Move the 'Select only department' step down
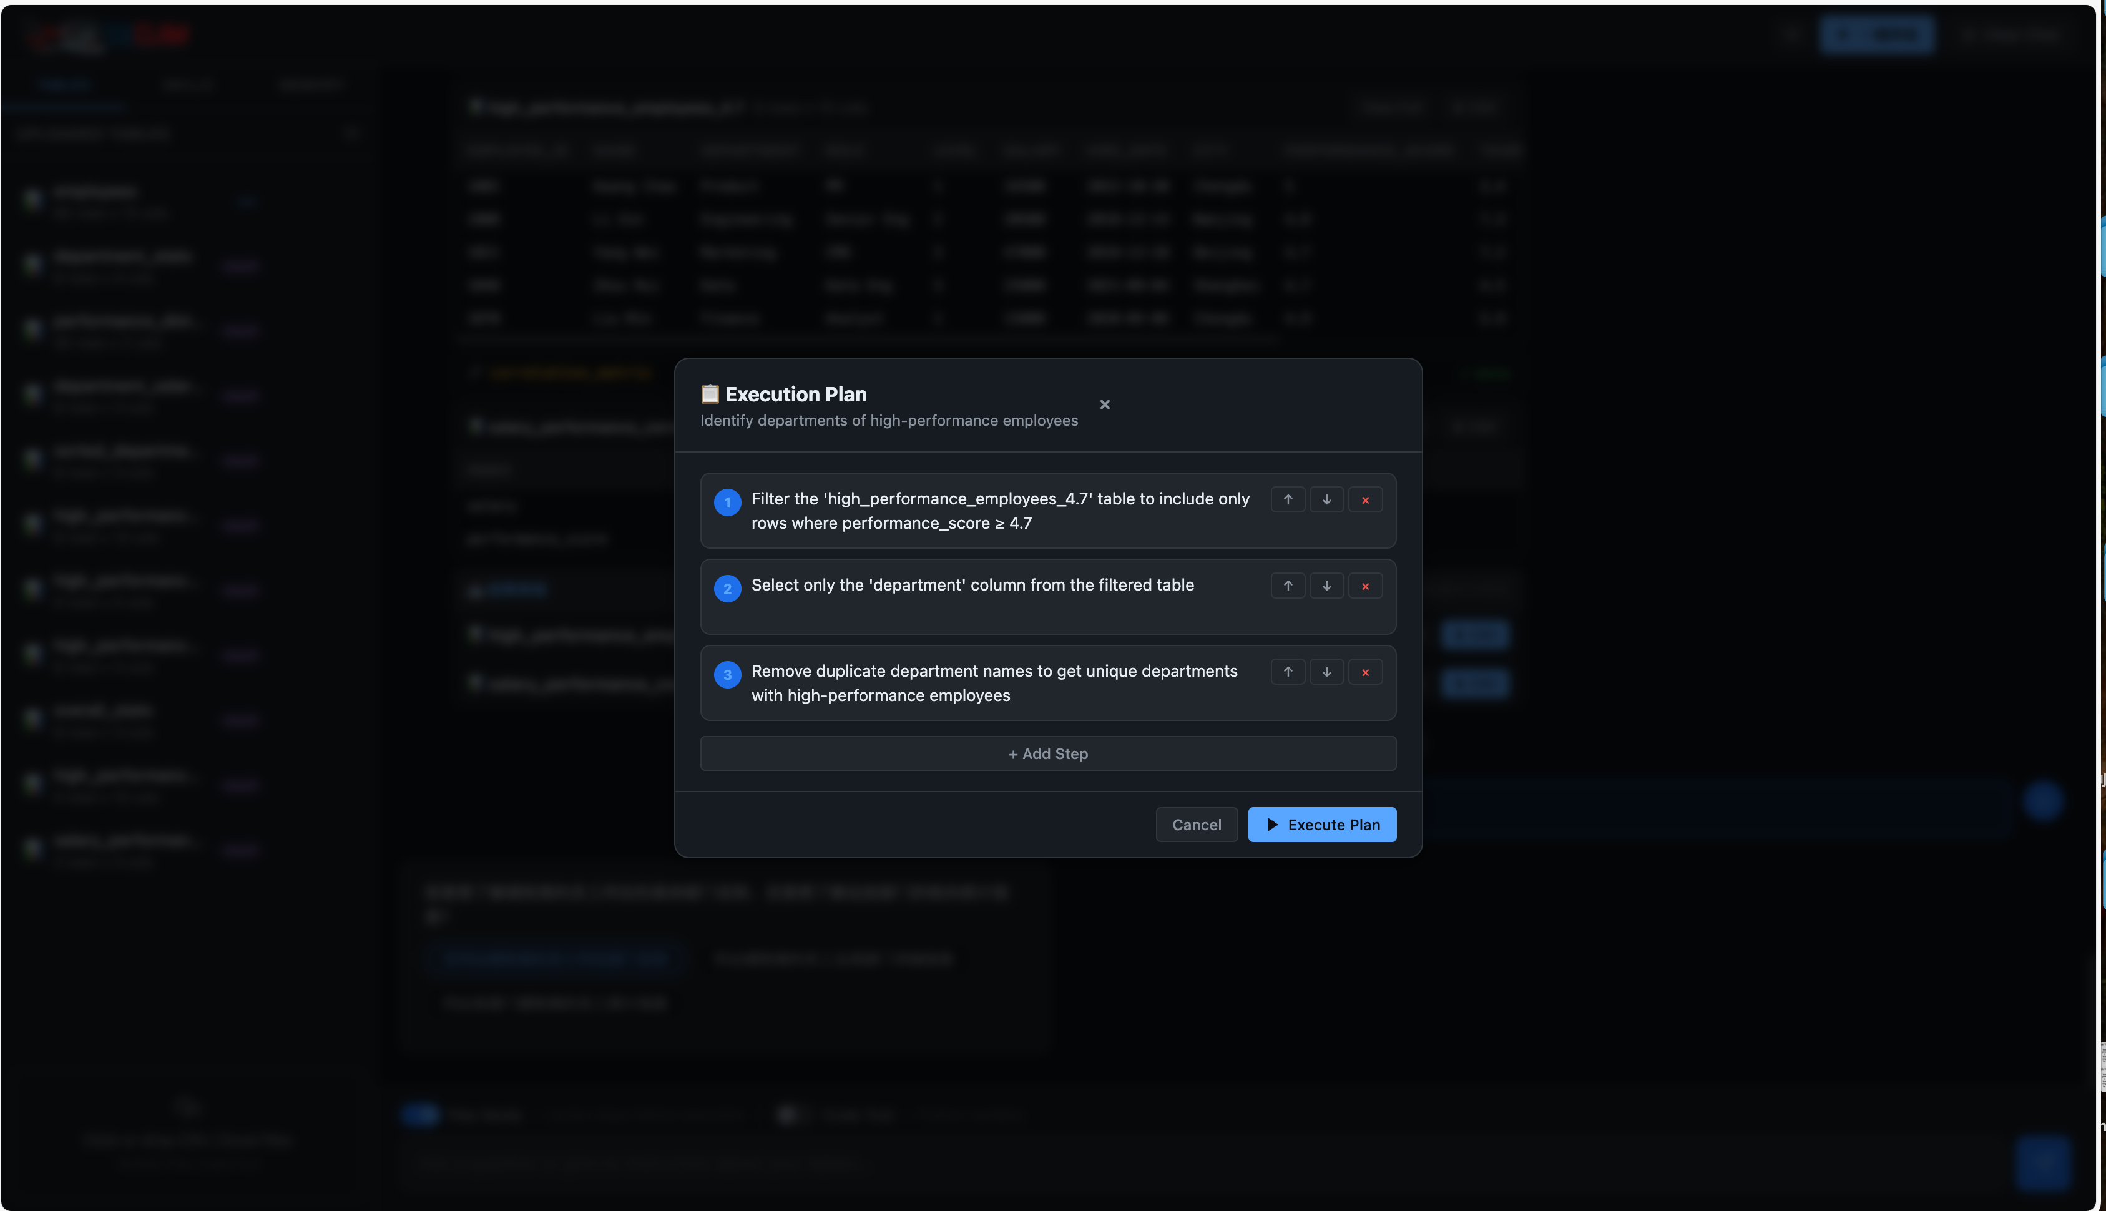This screenshot has height=1211, width=2106. coord(1326,586)
